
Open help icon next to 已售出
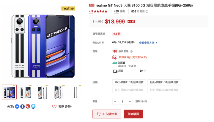tap(147, 12)
